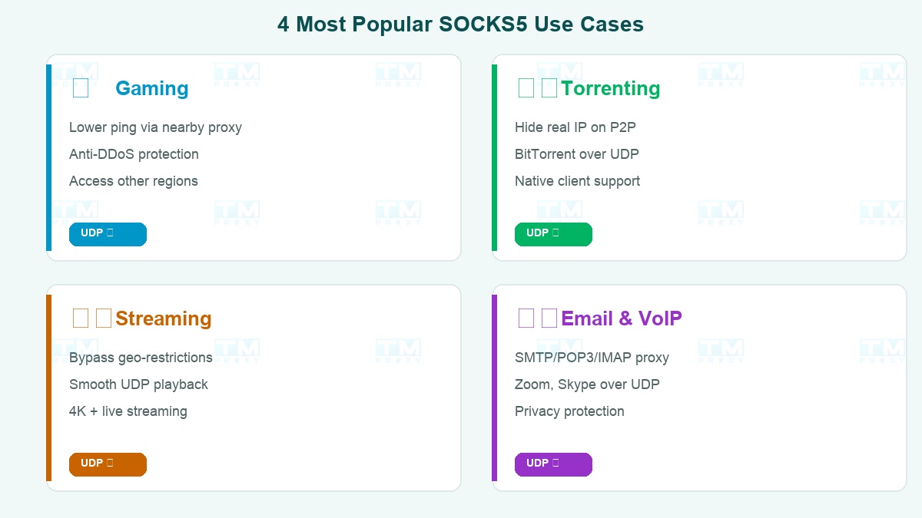922x518 pixels.
Task: Click the blue UDP badge in Gaming card
Action: (x=108, y=234)
